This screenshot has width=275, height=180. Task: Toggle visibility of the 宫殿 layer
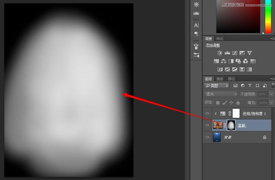pyautogui.click(x=208, y=125)
